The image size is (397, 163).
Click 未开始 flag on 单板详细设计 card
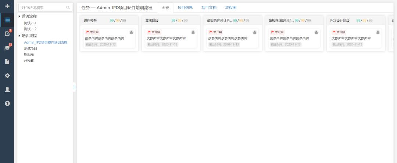[277, 32]
